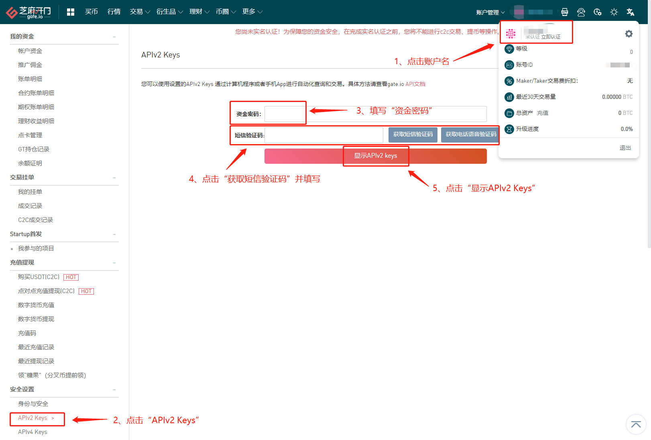Open the grid apps menu icon

(x=71, y=12)
